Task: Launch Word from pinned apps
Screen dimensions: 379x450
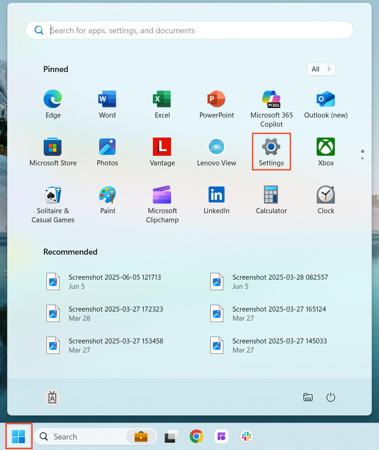Action: tap(107, 104)
